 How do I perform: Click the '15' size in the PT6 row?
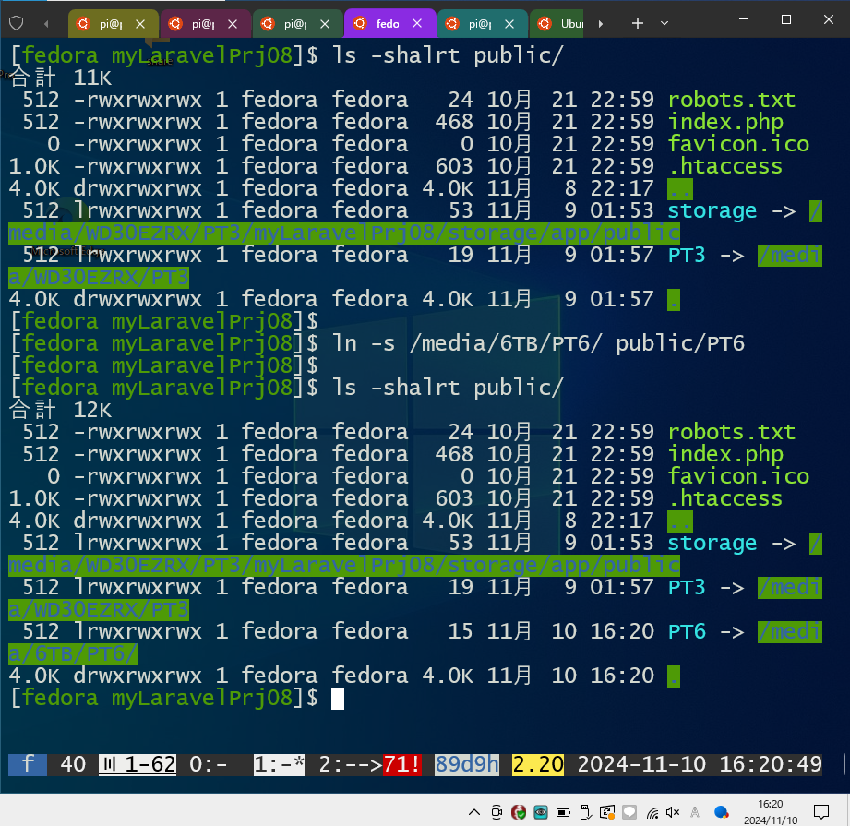click(461, 631)
